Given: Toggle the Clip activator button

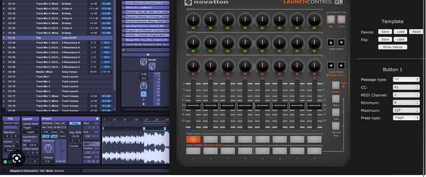Looking at the screenshot, I should pos(5,119).
